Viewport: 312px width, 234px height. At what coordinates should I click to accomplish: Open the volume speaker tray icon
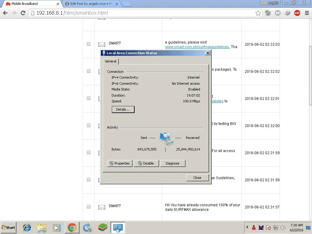283,227
